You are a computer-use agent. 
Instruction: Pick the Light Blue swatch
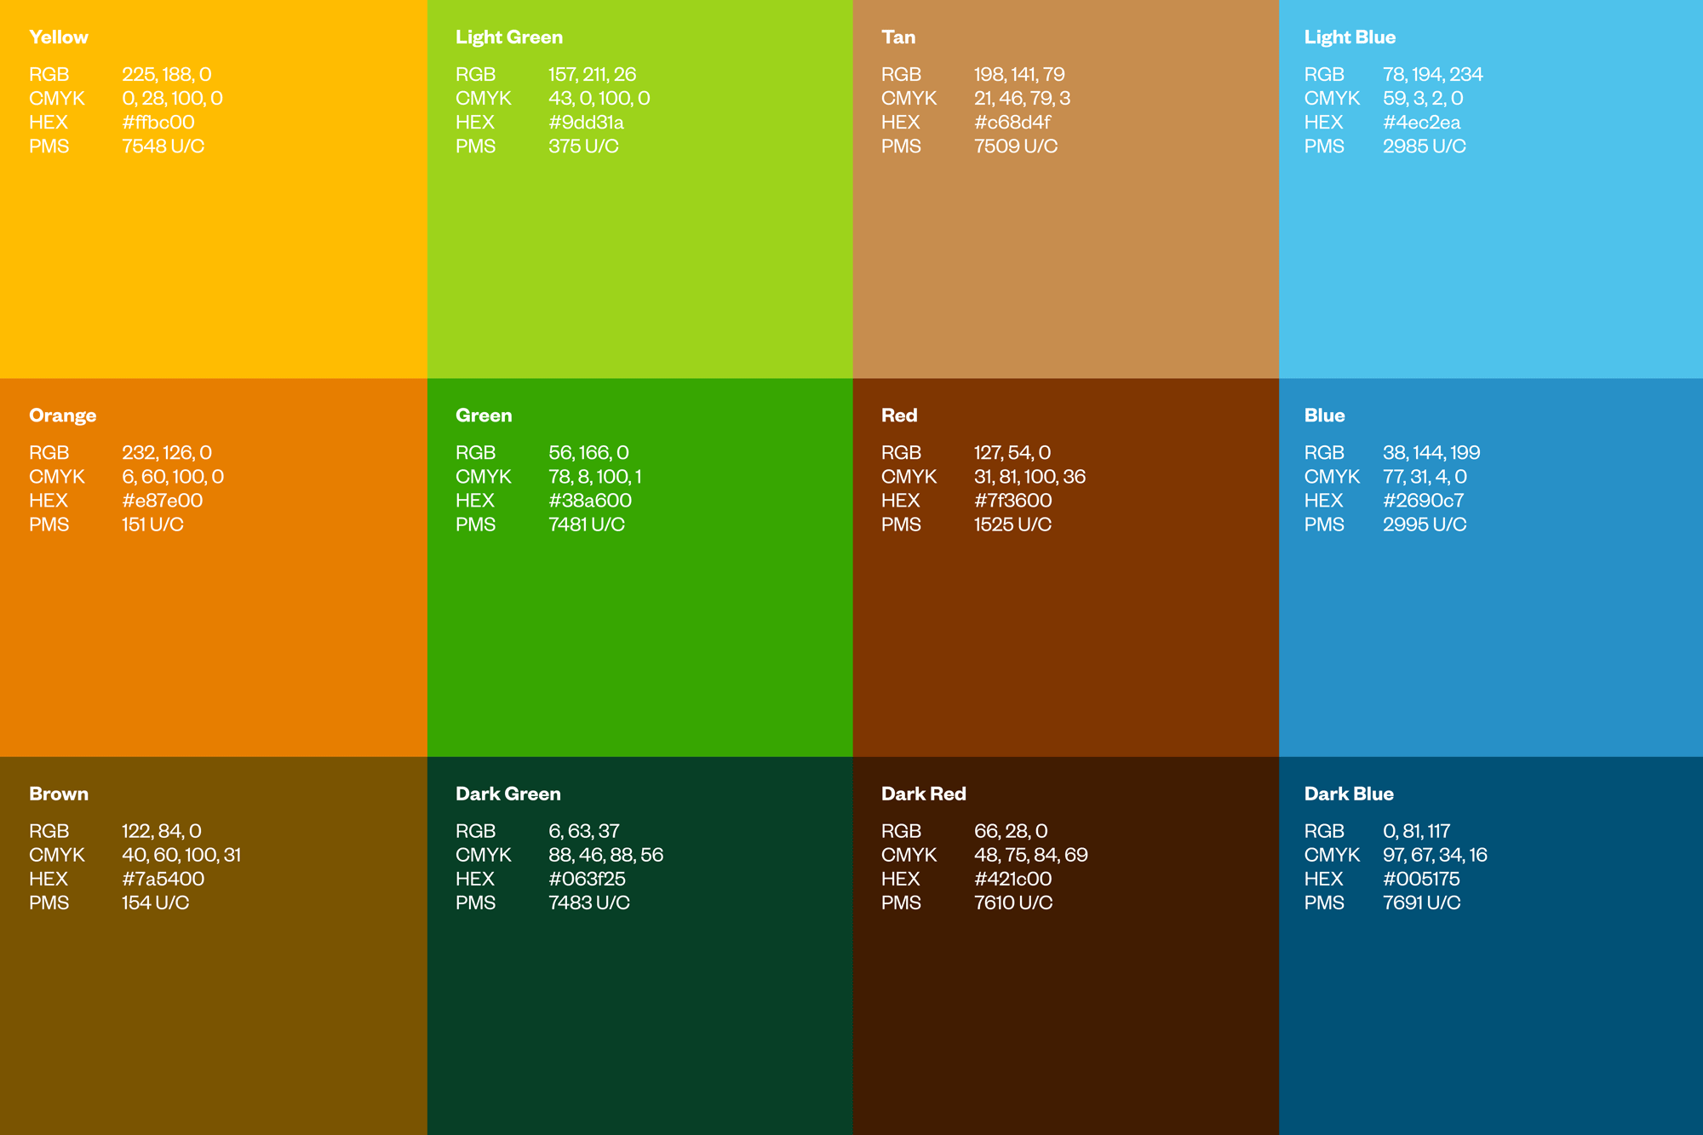[1490, 255]
